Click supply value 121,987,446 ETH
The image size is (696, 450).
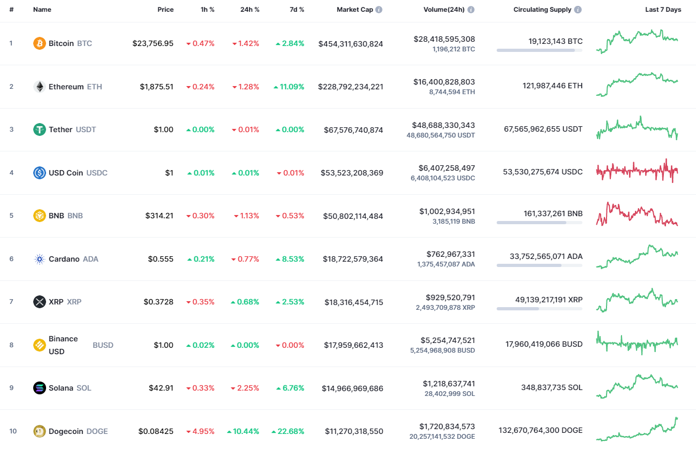click(552, 86)
